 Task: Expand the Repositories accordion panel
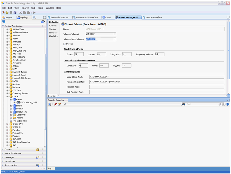3,161
